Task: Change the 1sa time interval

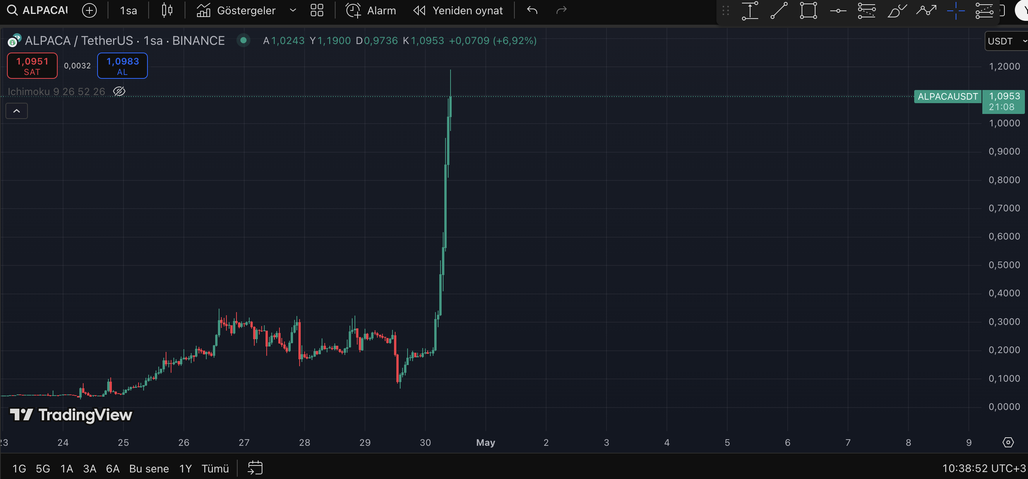Action: (128, 10)
